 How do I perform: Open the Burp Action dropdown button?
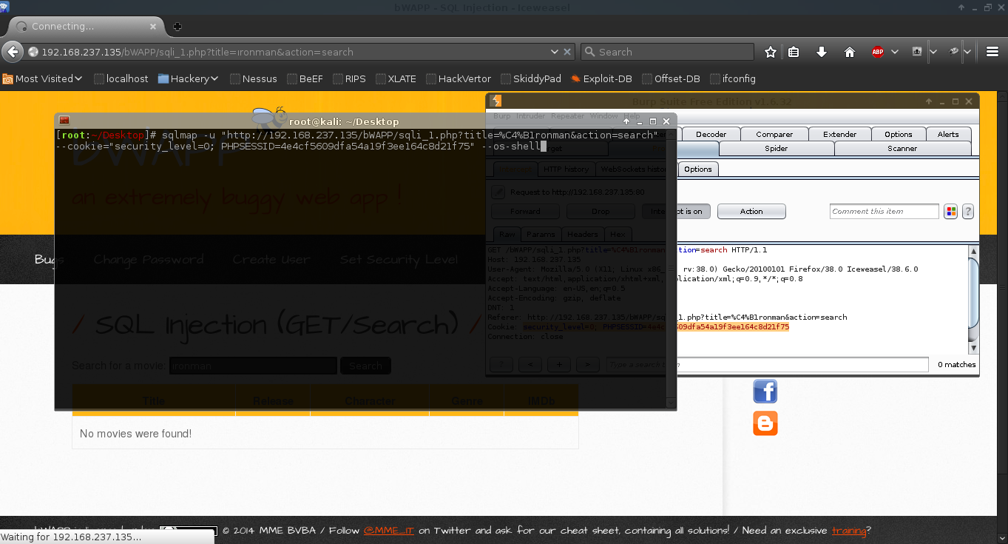[751, 212]
